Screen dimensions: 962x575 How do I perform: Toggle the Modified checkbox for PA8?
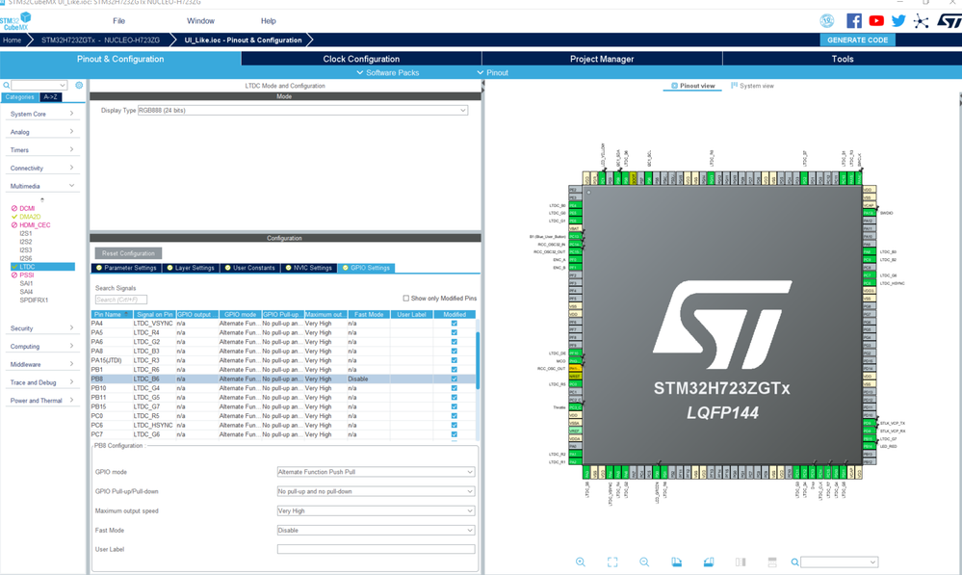(454, 351)
